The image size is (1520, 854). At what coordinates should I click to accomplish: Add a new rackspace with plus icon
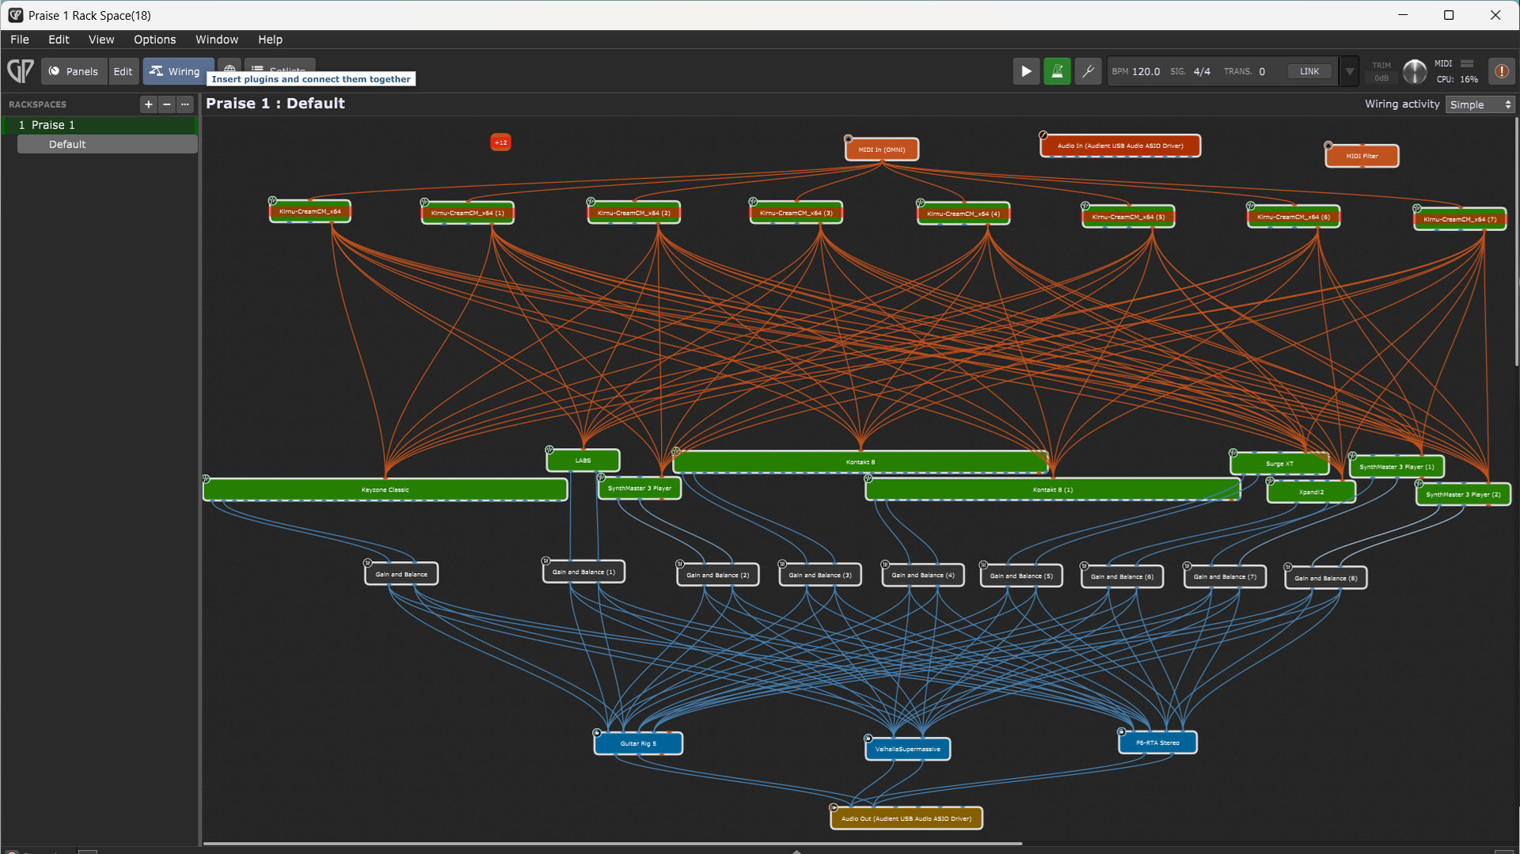(148, 104)
